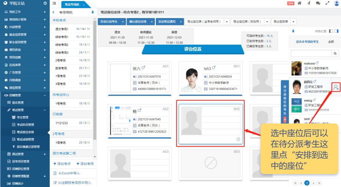Click the home icon in top bar
The width and height of the screenshot is (341, 187).
299,3
